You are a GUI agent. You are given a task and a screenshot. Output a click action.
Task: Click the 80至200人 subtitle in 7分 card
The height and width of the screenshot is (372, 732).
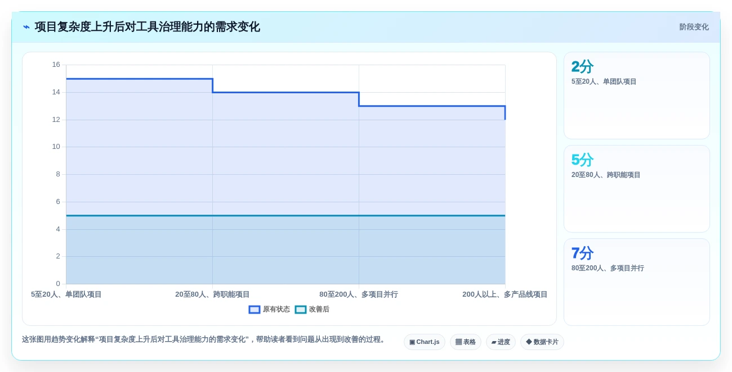coord(608,268)
